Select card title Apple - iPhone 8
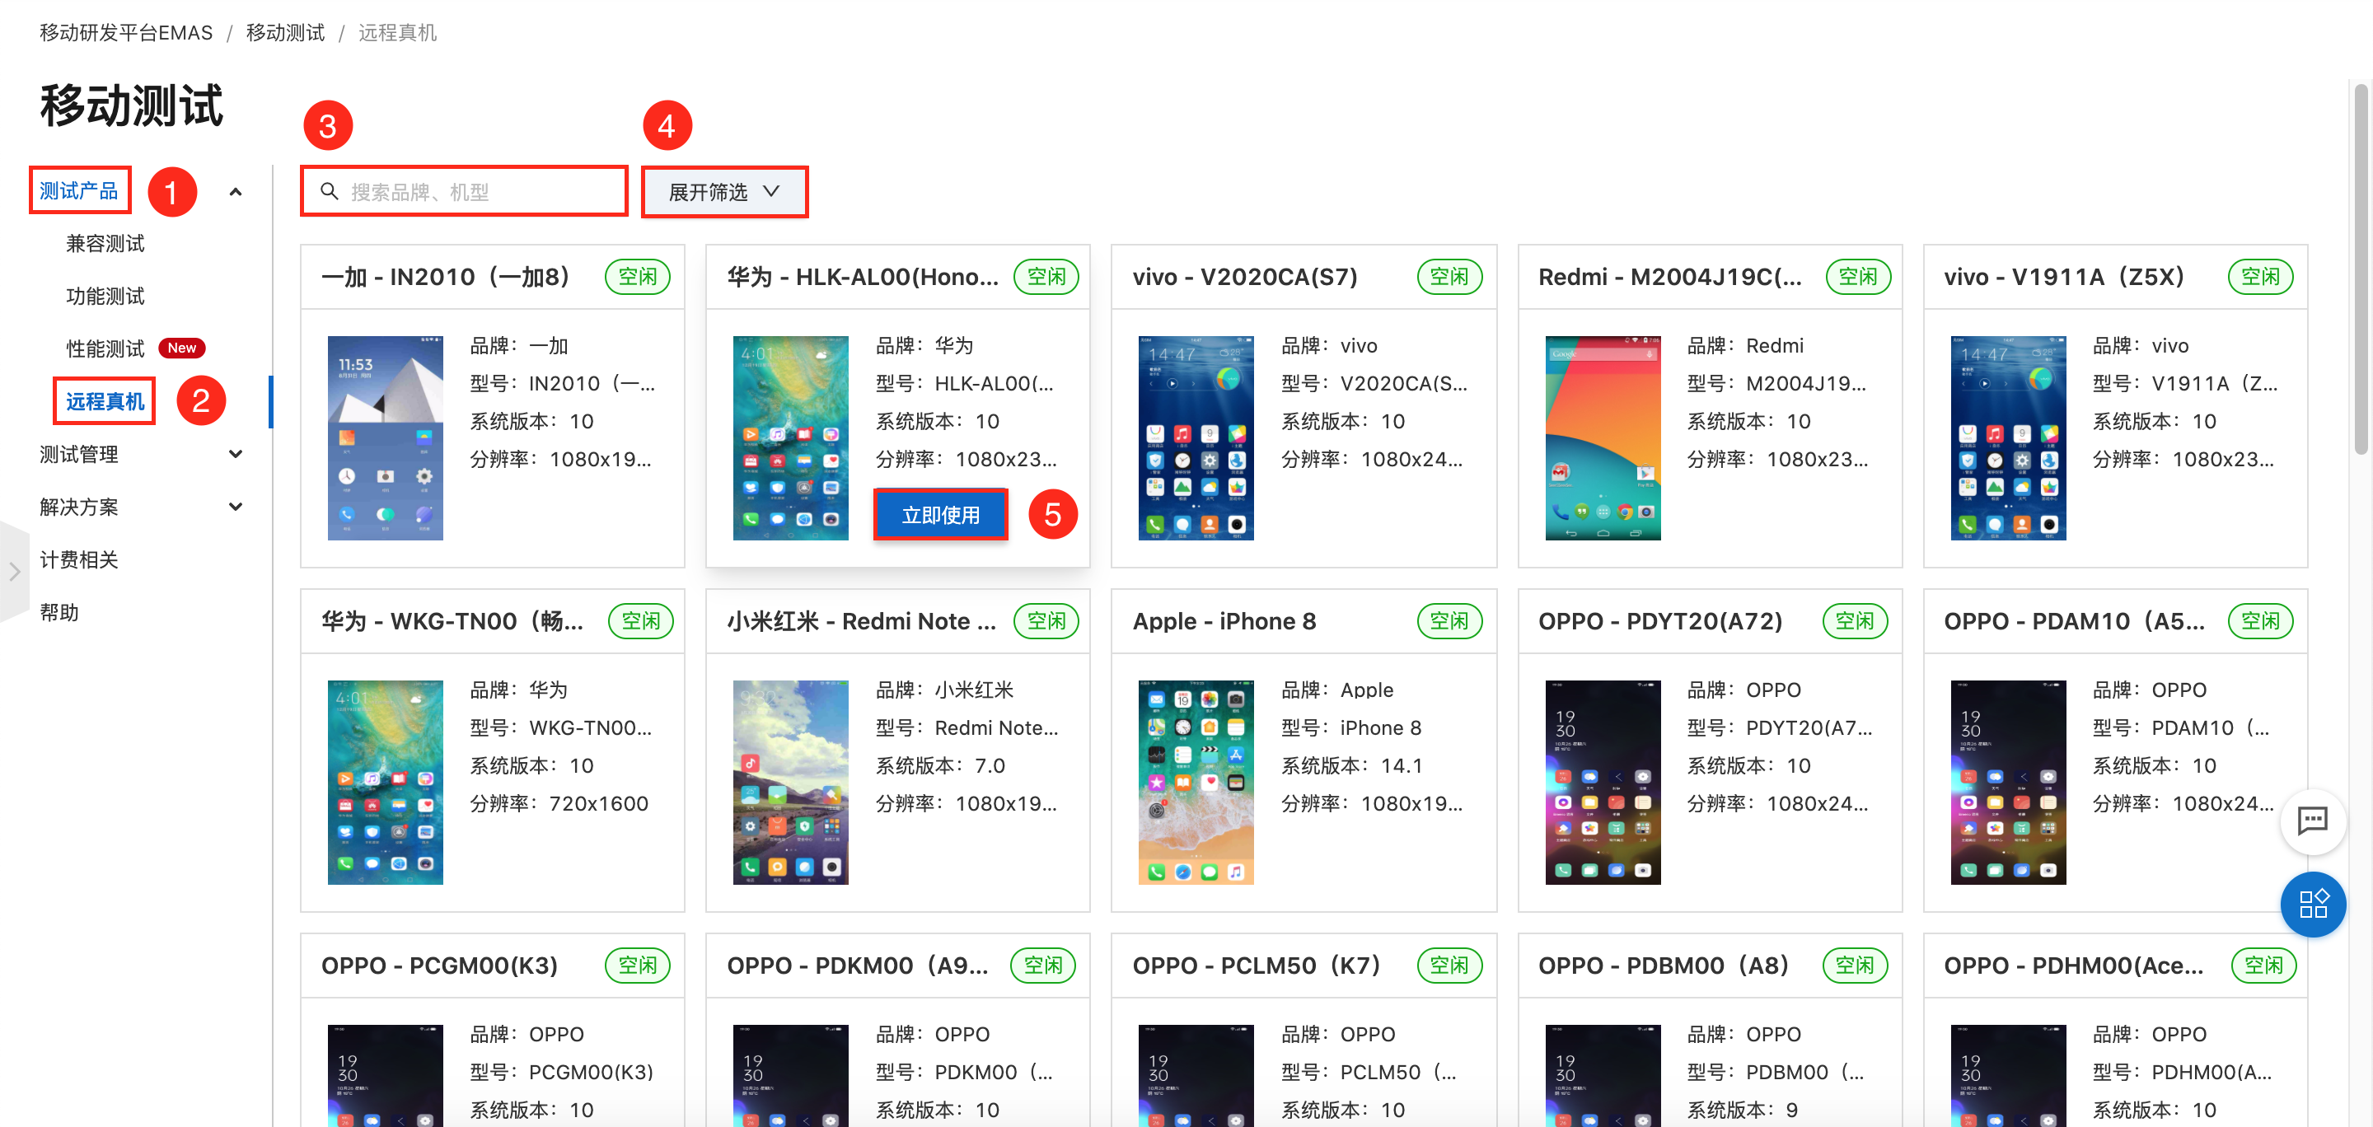Viewport: 2373px width, 1127px height. 1224,620
